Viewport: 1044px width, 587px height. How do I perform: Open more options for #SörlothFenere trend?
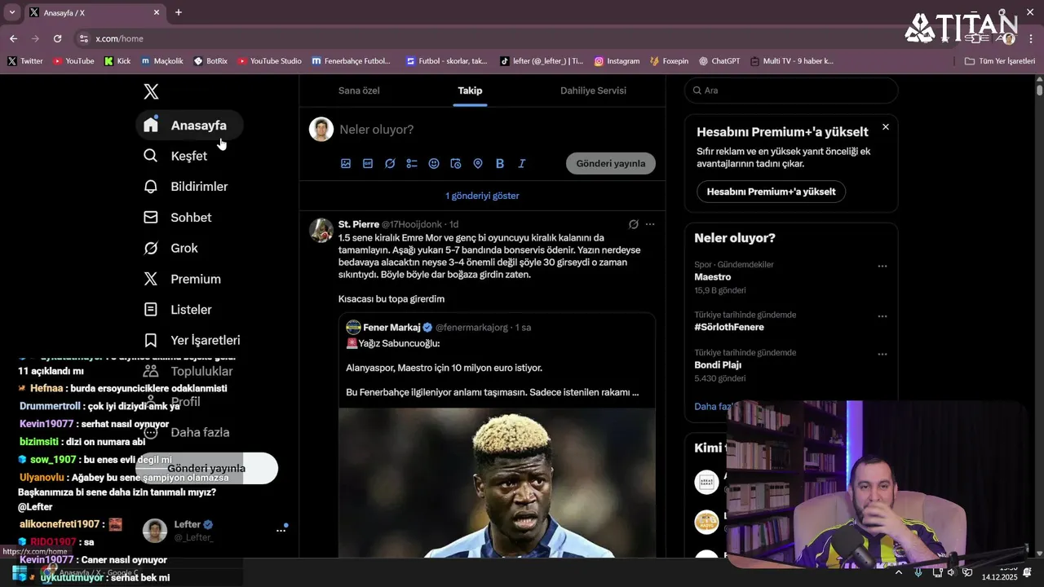coord(882,316)
